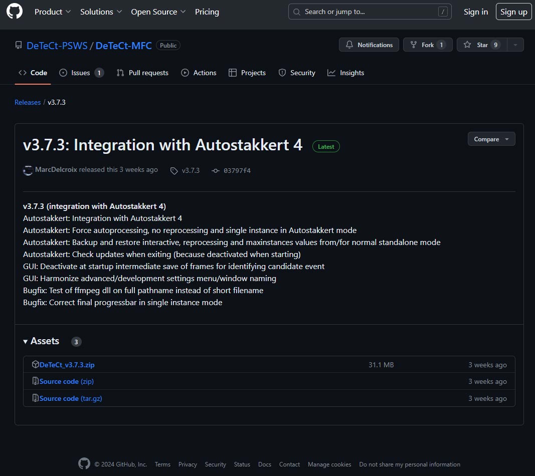Screen dimensions: 535x476
Task: Click the Projects grid icon
Action: [233, 73]
